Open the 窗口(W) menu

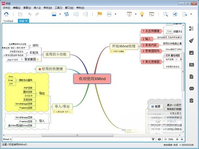[69, 8]
